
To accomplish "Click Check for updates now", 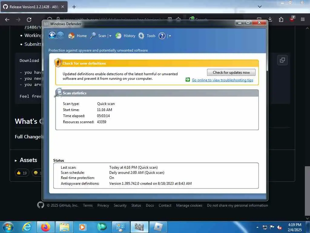I will pos(231,72).
